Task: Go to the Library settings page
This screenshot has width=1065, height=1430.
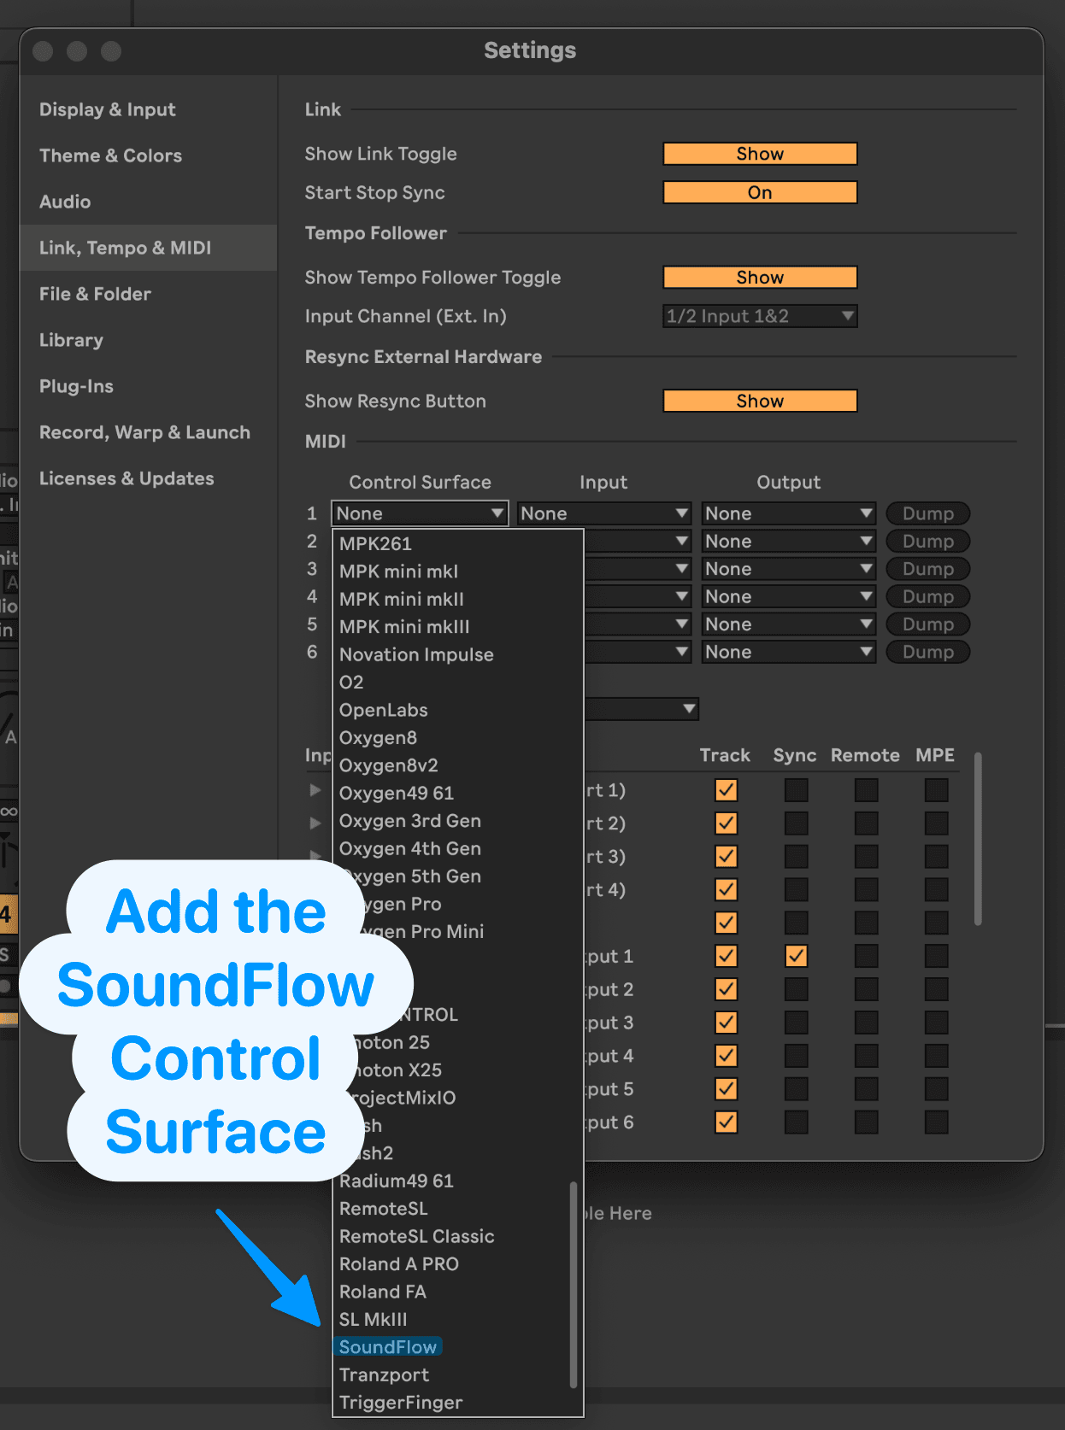Action: (x=71, y=340)
